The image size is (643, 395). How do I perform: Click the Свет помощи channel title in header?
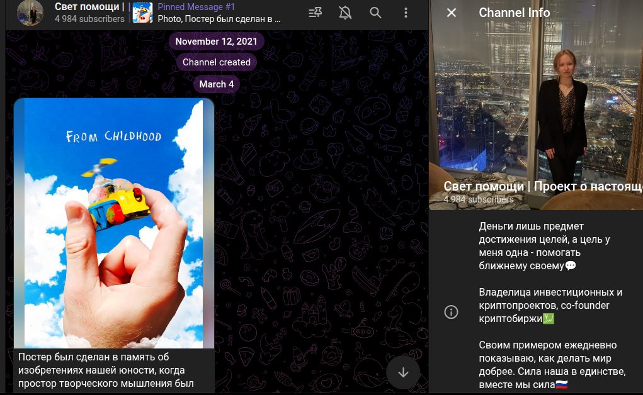pos(89,6)
